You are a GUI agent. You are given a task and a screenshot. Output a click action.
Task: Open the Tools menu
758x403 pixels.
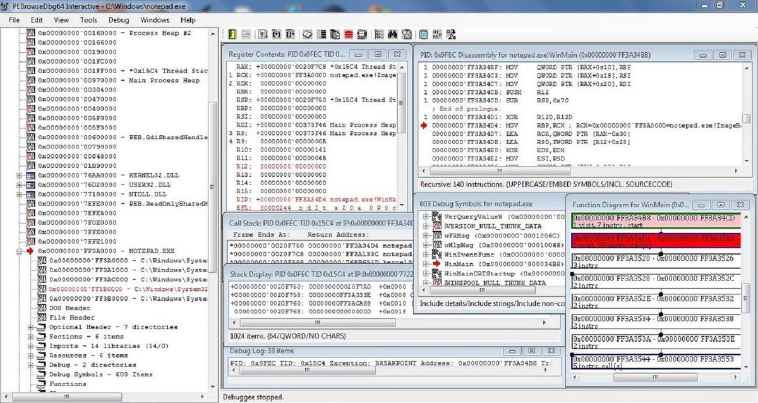(x=88, y=20)
